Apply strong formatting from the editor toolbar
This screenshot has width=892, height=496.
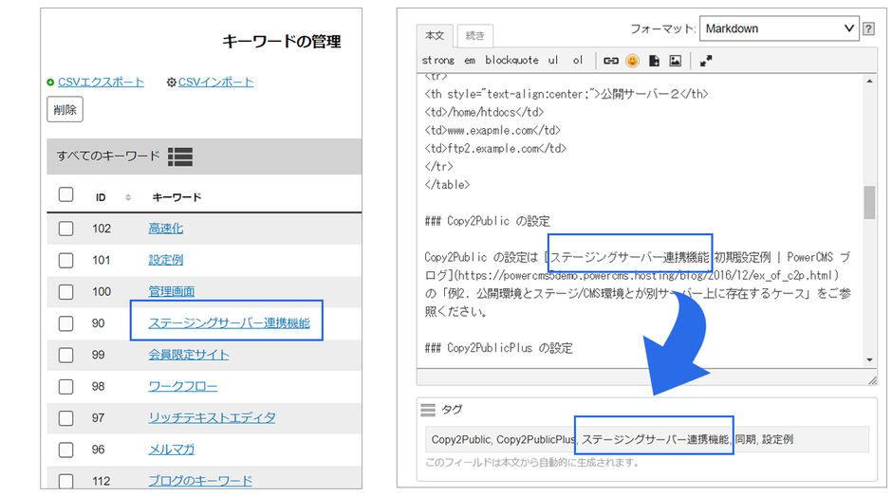(437, 61)
